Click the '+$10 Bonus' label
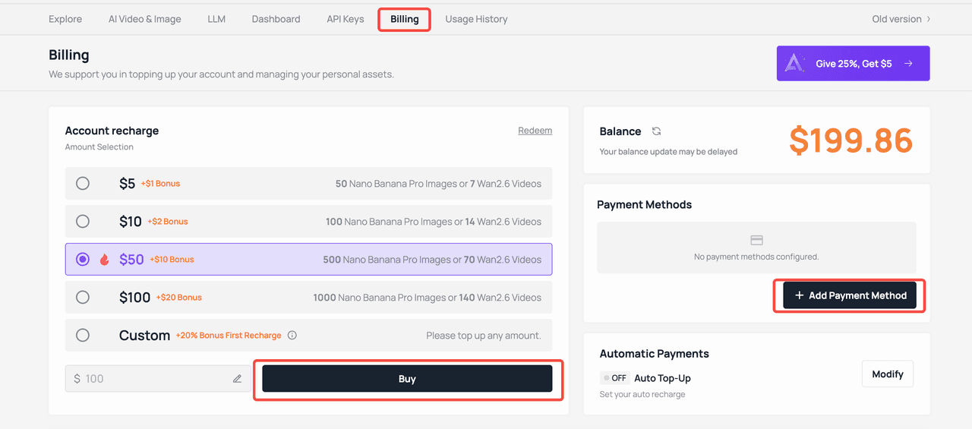 tap(172, 260)
